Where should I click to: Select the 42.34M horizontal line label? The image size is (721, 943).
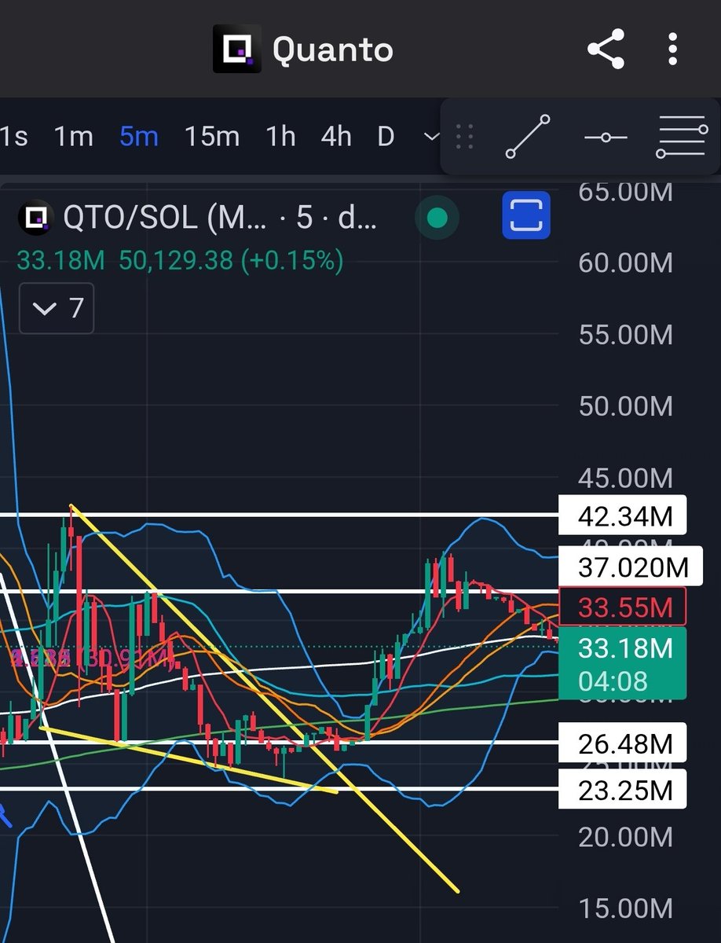(x=622, y=516)
